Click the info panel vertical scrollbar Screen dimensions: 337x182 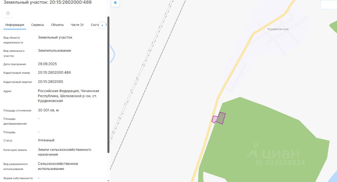click(108, 85)
